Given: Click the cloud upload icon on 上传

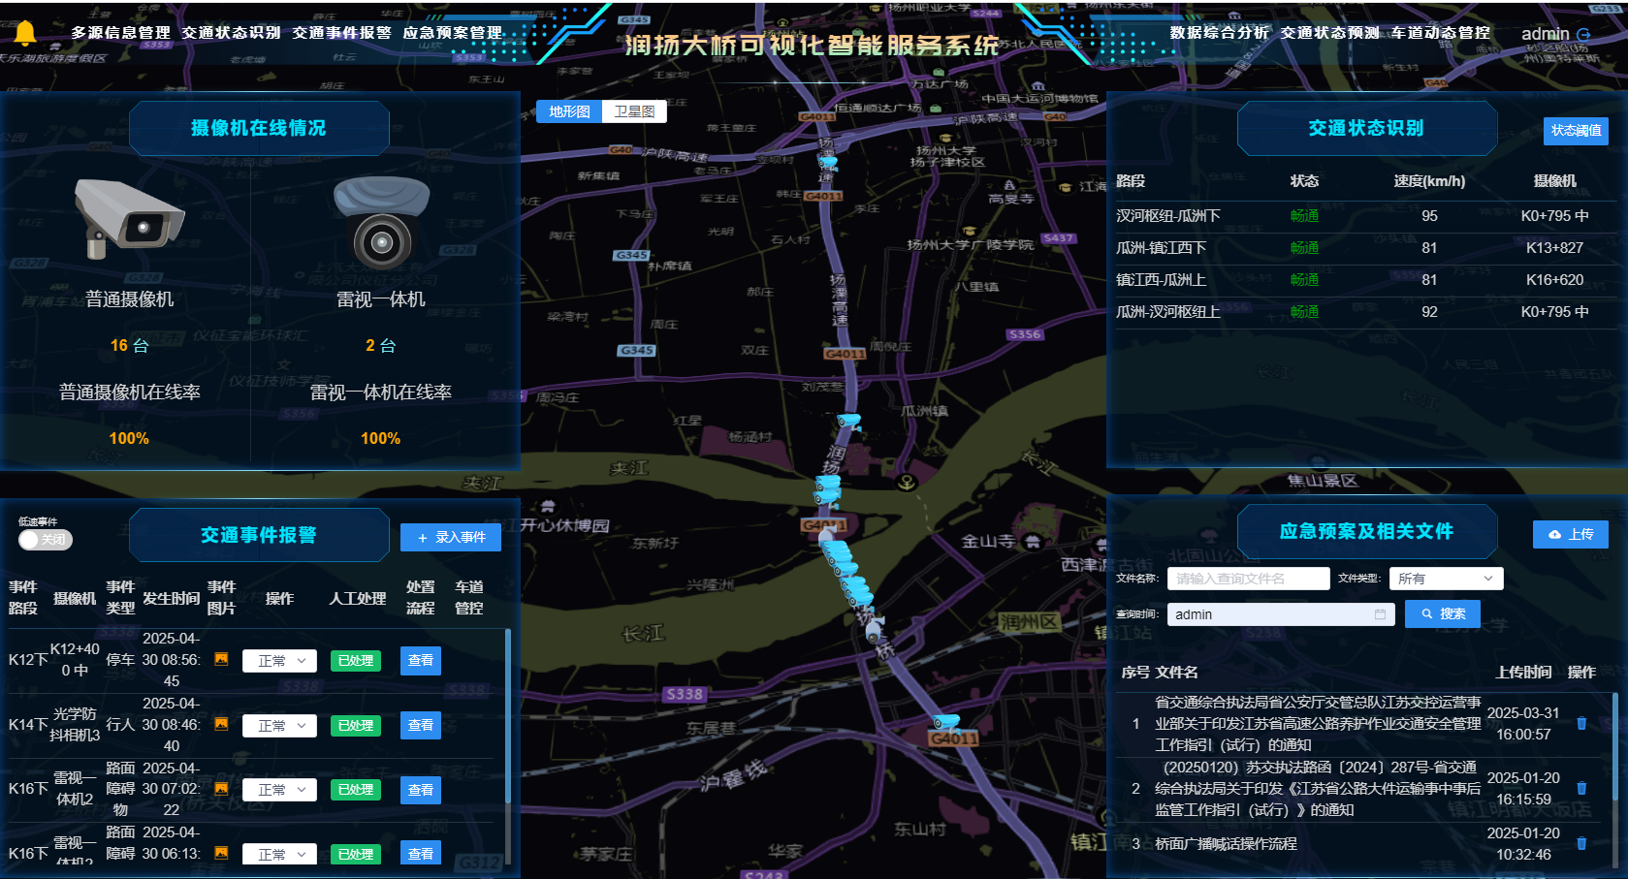Looking at the screenshot, I should click(1552, 534).
